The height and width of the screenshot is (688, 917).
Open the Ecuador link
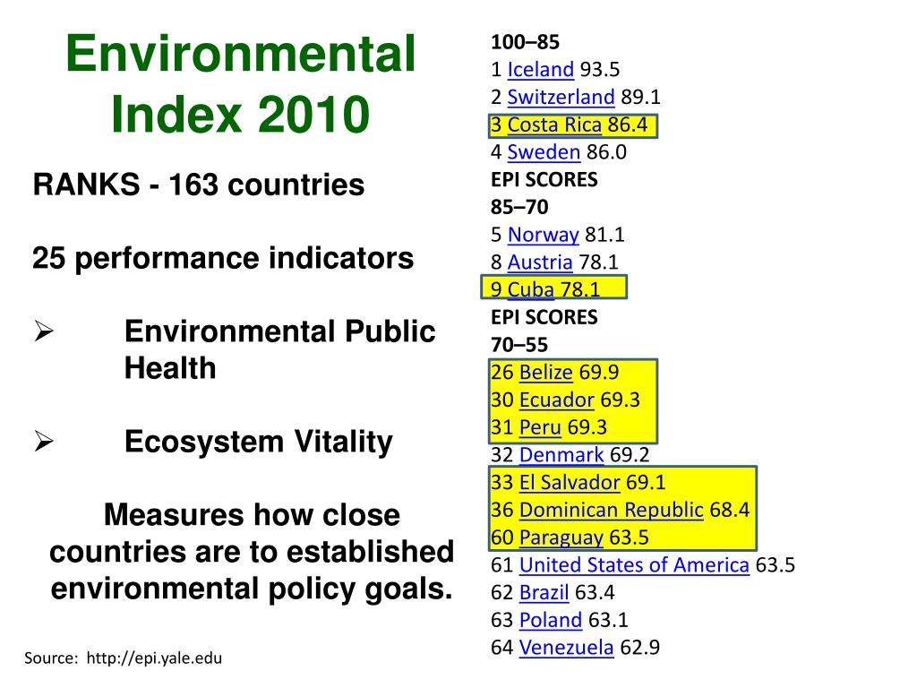[557, 400]
